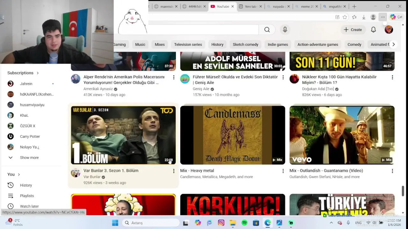Viewport: 408px width, 229px height.
Task: Open the Amerikali Aynasiz channel avatar
Action: pyautogui.click(x=76, y=79)
